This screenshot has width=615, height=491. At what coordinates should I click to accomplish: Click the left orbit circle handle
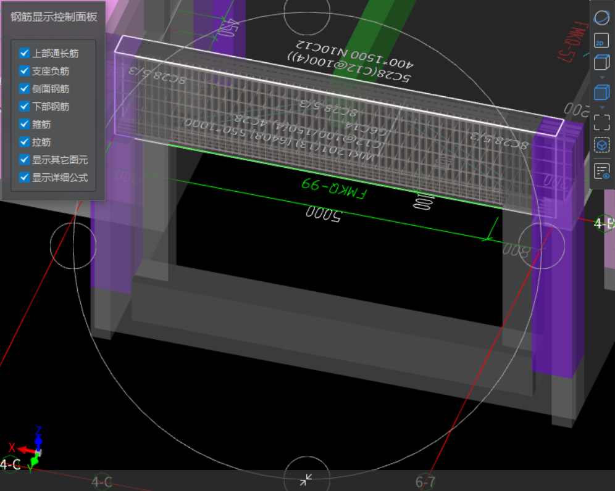click(73, 245)
